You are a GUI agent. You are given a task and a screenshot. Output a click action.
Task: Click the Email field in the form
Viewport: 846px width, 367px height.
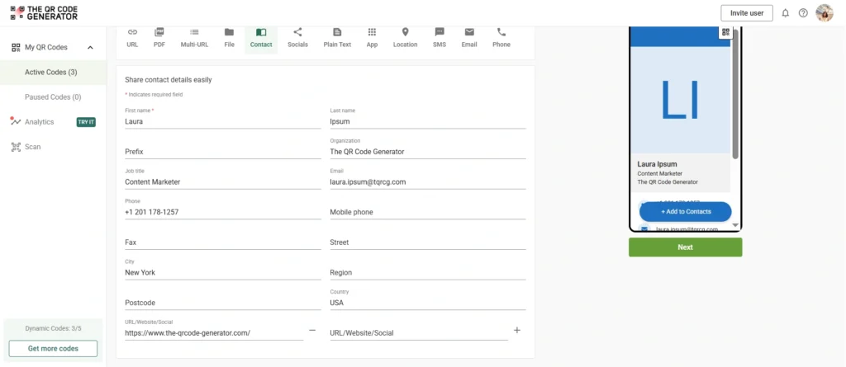pos(428,182)
